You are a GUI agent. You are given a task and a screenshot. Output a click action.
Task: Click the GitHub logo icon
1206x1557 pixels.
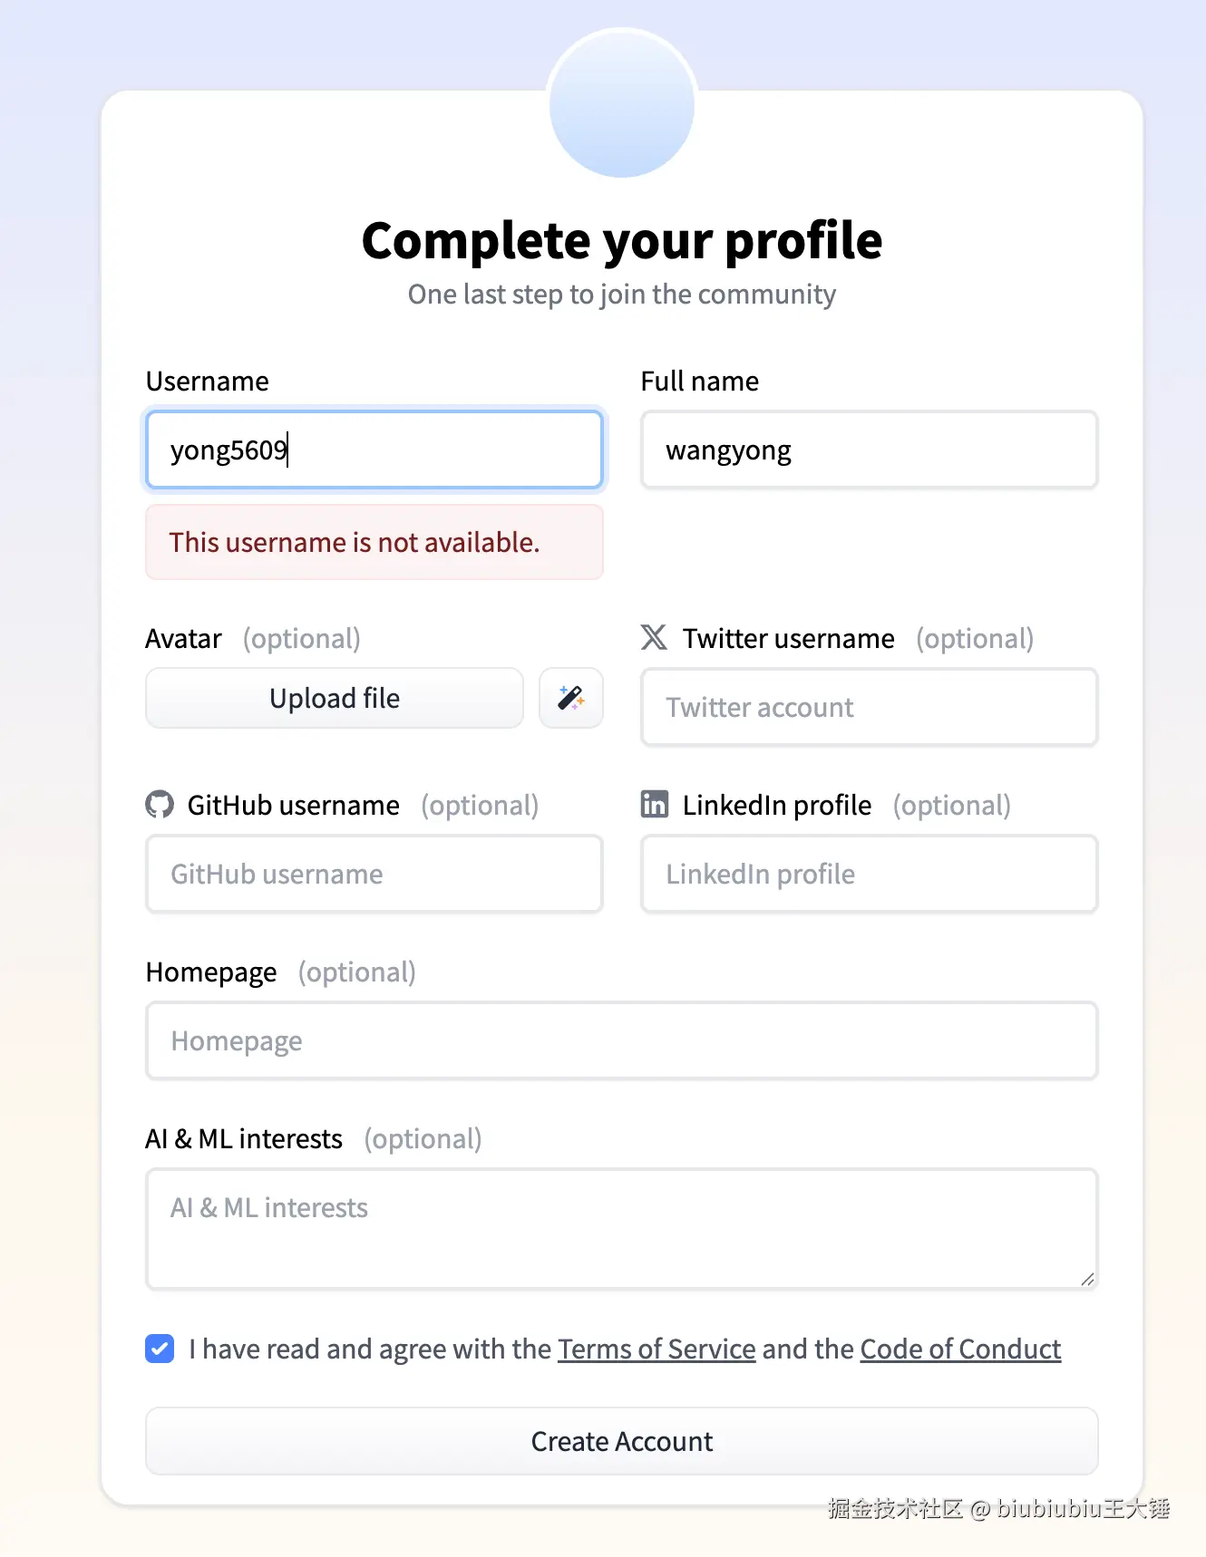[x=160, y=805]
